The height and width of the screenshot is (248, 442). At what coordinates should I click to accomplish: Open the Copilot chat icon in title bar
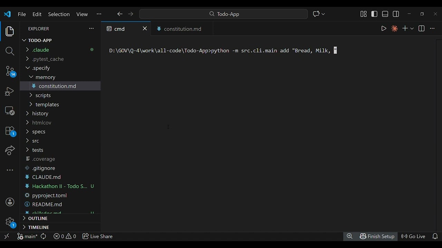coord(316,14)
